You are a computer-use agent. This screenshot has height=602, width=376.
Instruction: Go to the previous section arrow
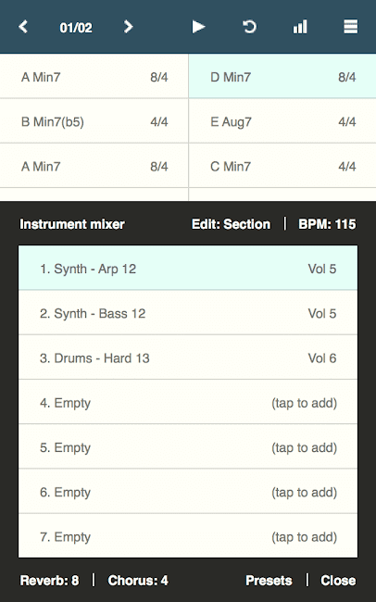23,27
